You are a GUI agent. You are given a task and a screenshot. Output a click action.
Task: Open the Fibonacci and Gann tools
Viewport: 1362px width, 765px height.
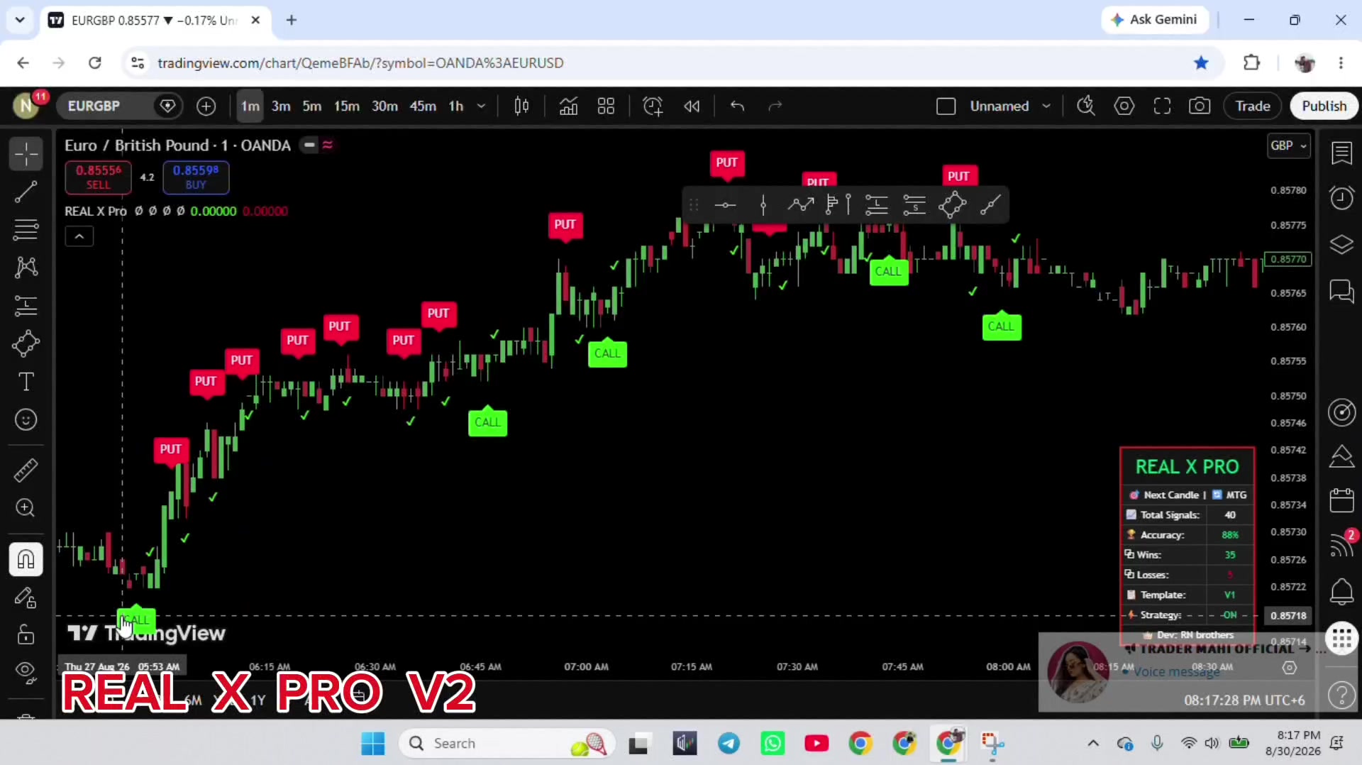[x=26, y=229]
